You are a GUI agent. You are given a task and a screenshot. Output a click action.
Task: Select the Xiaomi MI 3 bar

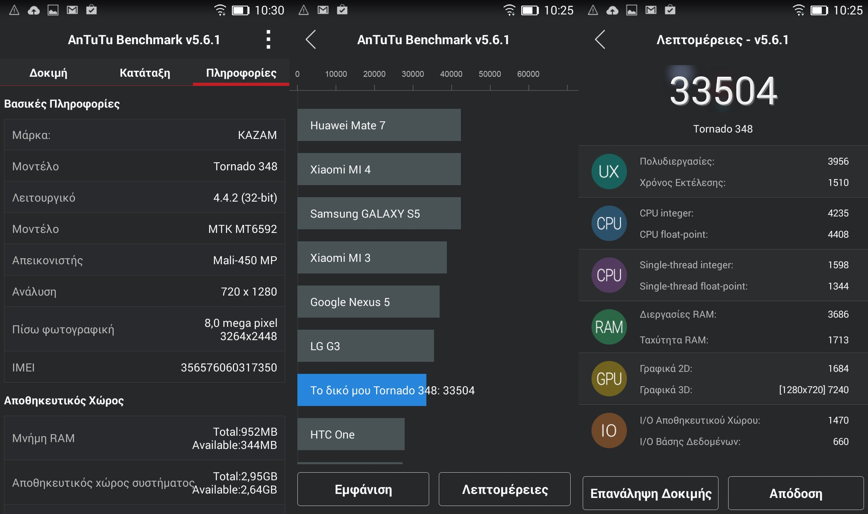pyautogui.click(x=372, y=257)
